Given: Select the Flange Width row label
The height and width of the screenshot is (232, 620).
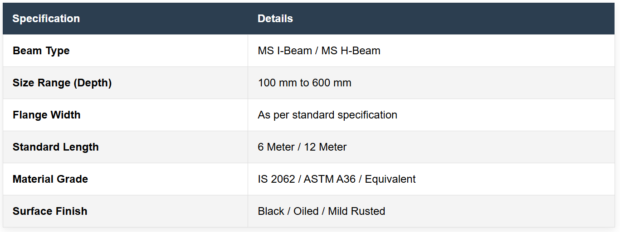Looking at the screenshot, I should point(46,115).
